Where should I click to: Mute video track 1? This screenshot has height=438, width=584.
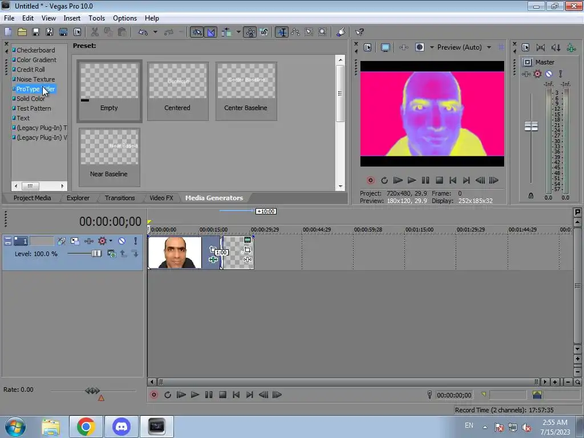pyautogui.click(x=122, y=241)
